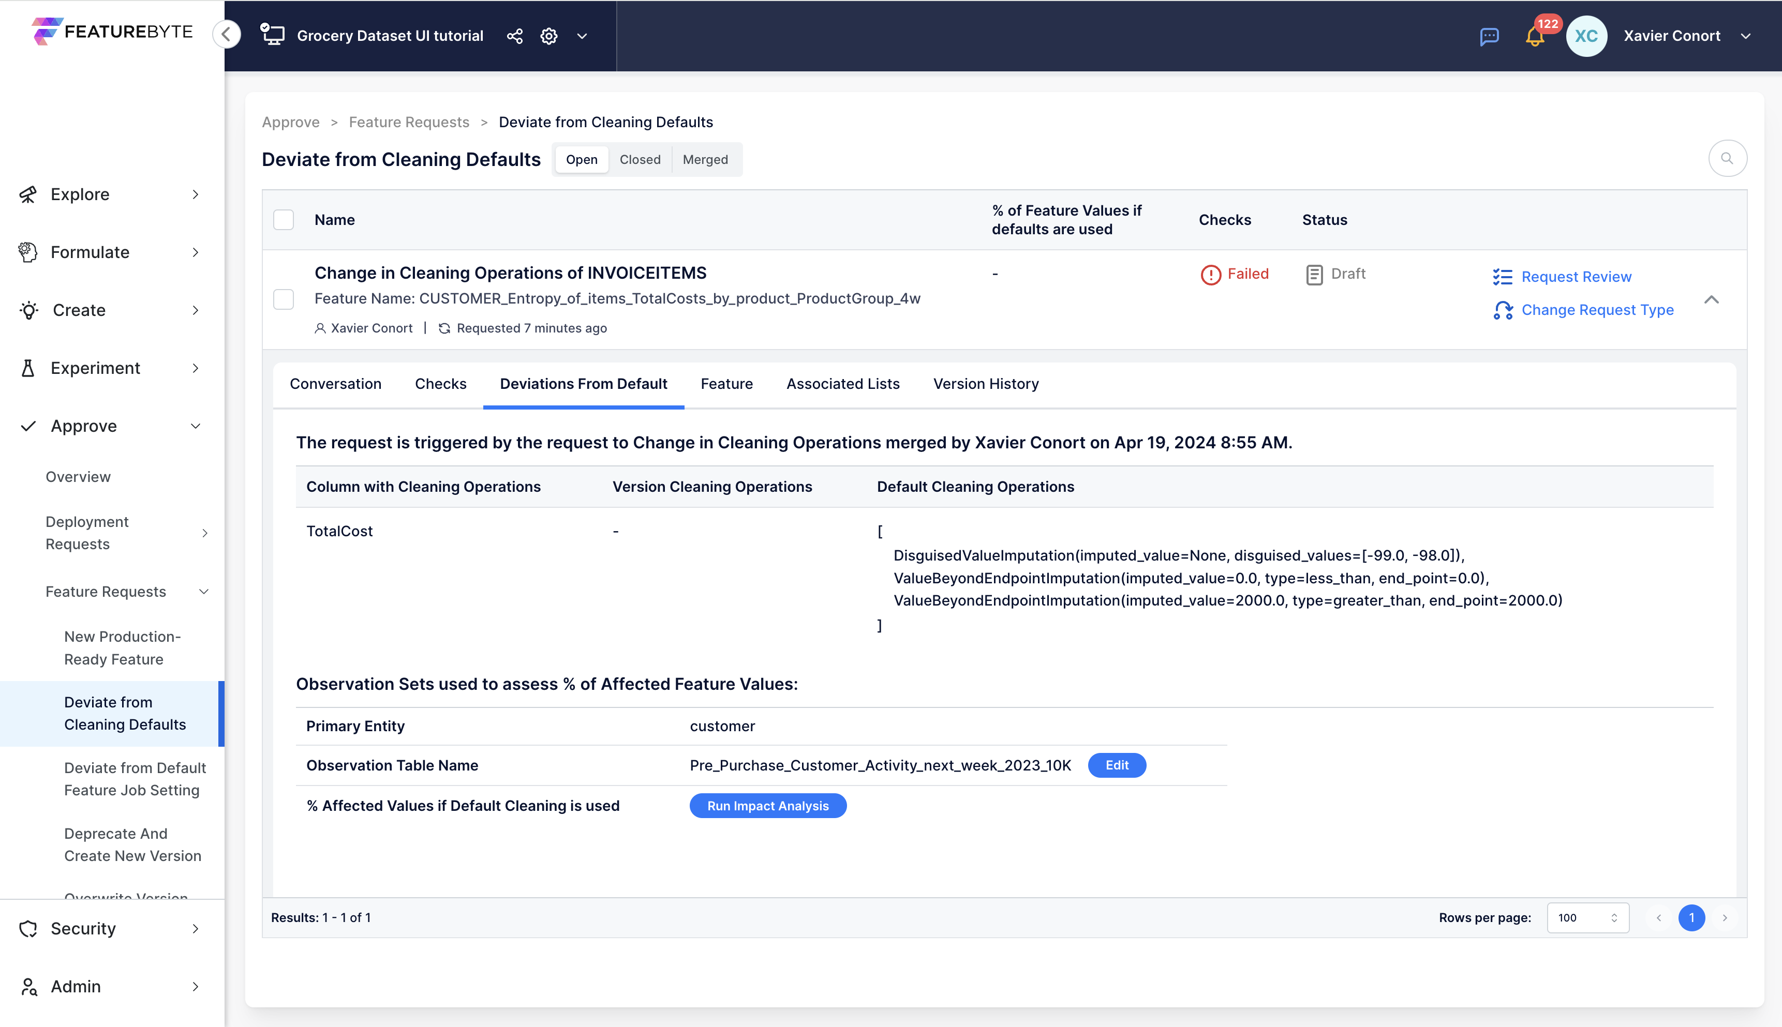Screen dimensions: 1782x1027
Task: Toggle the select-all checkbox in table header
Action: tap(283, 219)
